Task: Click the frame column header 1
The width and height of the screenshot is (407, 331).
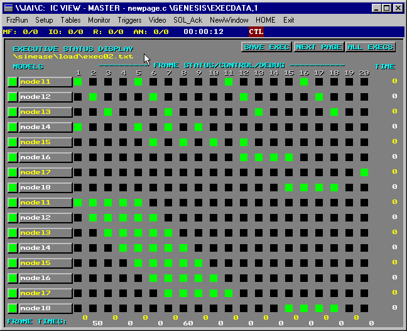Action: click(x=79, y=73)
